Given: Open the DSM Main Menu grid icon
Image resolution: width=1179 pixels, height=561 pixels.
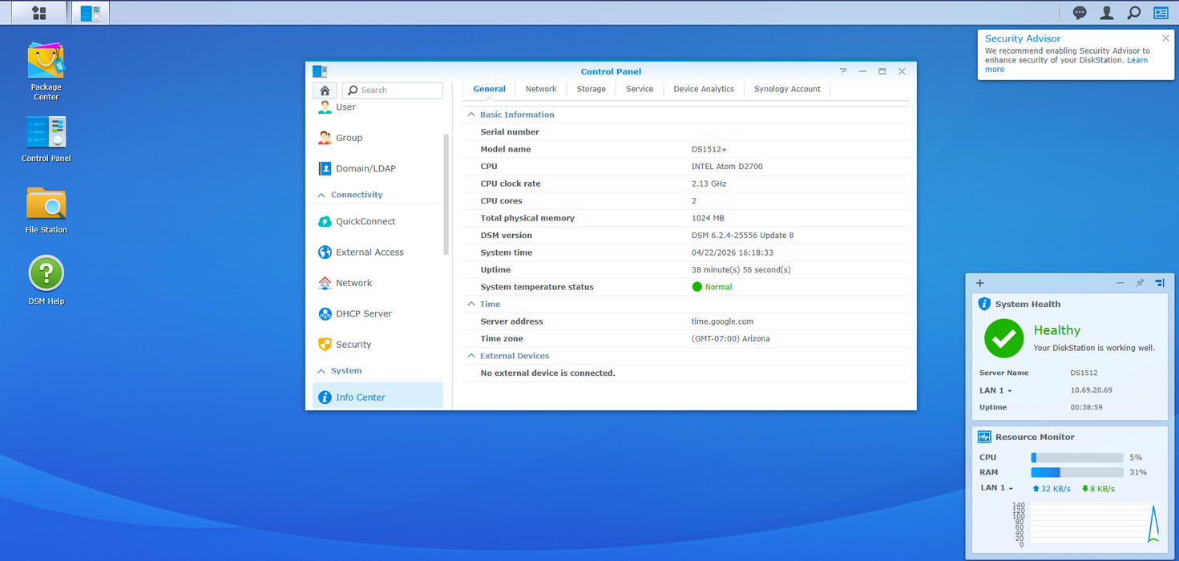Looking at the screenshot, I should point(38,13).
